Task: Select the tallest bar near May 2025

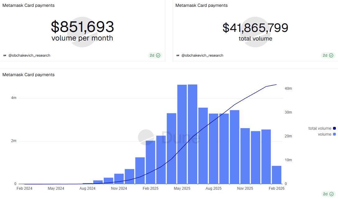Action: [x=193, y=134]
